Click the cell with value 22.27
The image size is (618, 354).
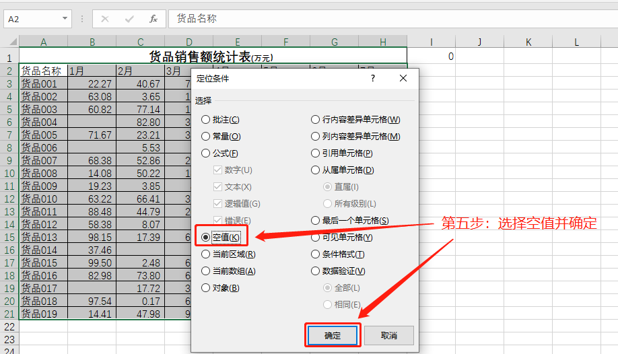pyautogui.click(x=92, y=83)
